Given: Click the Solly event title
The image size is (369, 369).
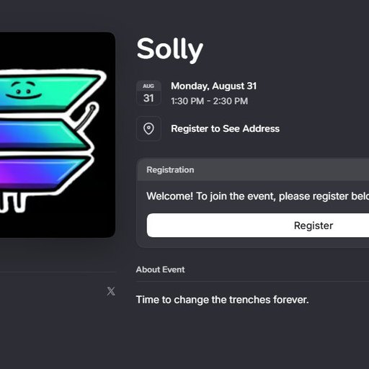Looking at the screenshot, I should (x=170, y=50).
